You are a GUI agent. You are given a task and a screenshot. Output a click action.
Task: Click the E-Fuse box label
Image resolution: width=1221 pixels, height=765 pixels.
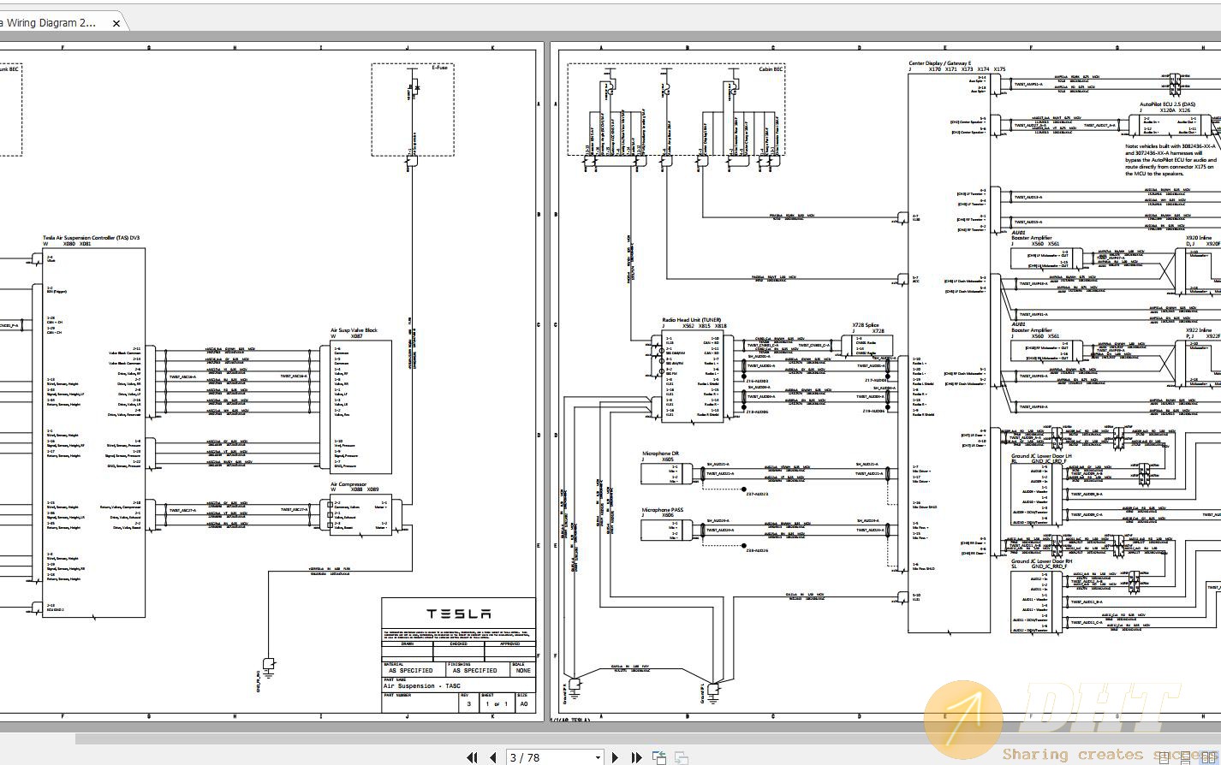point(439,68)
